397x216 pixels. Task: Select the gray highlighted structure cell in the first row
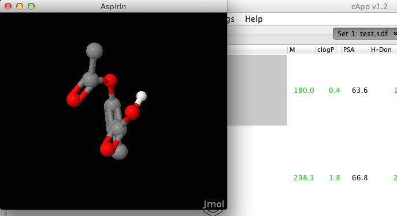click(x=257, y=90)
